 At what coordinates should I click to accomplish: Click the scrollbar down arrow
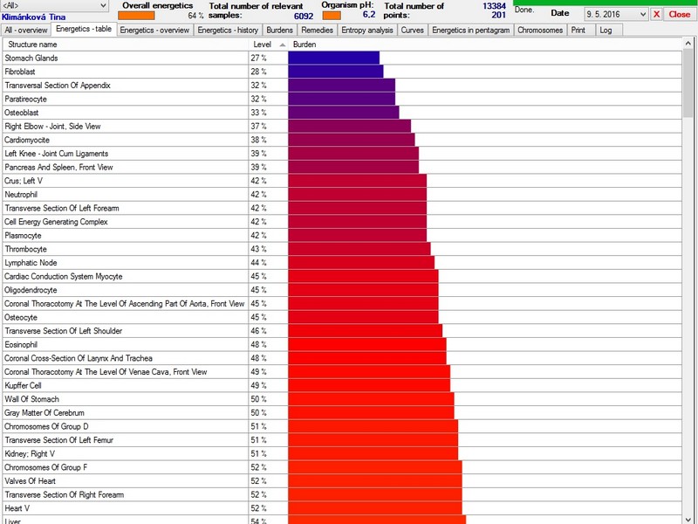click(688, 519)
